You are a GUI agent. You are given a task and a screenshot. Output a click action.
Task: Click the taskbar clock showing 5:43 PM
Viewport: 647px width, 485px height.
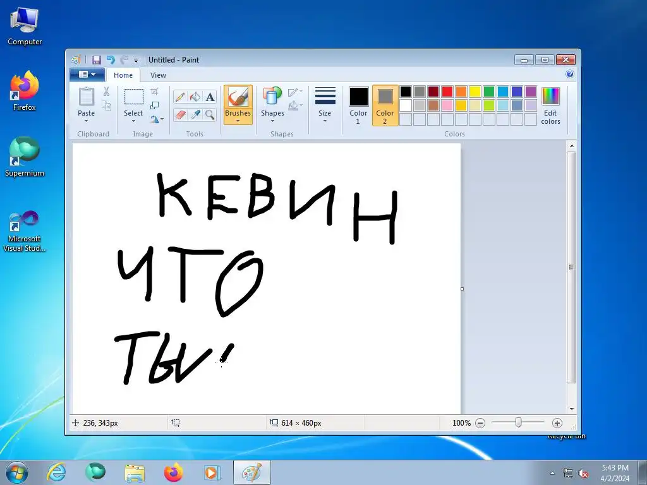point(615,473)
